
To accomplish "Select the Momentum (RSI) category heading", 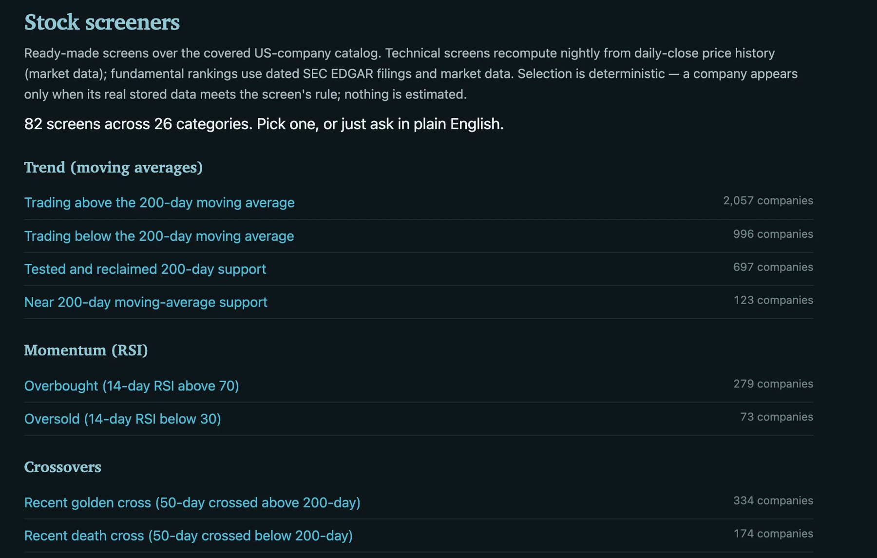I will [86, 350].
